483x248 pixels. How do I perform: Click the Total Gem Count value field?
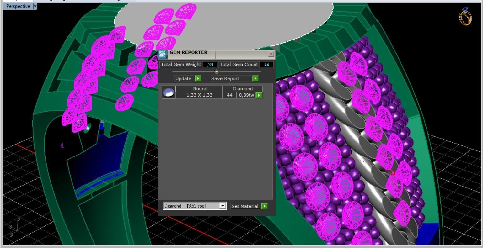tap(266, 65)
